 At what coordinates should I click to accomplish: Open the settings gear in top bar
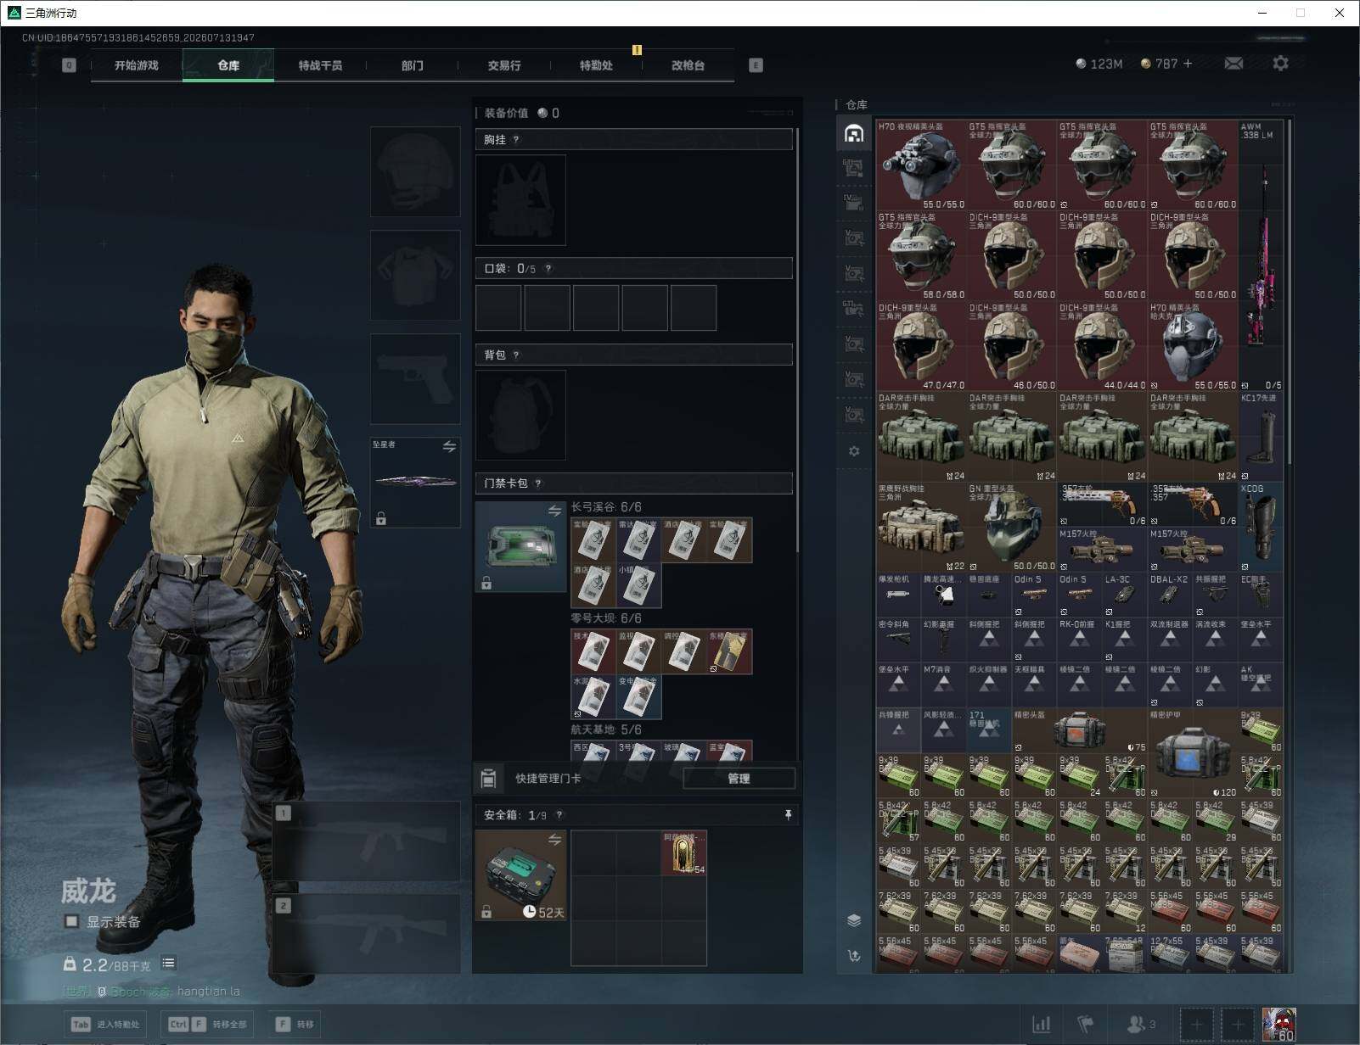click(x=1280, y=64)
